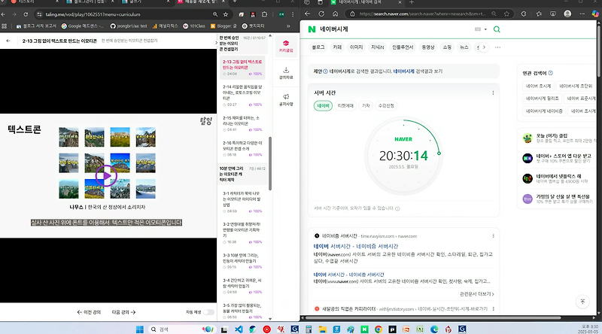Choose 기차 server time option

click(366, 105)
